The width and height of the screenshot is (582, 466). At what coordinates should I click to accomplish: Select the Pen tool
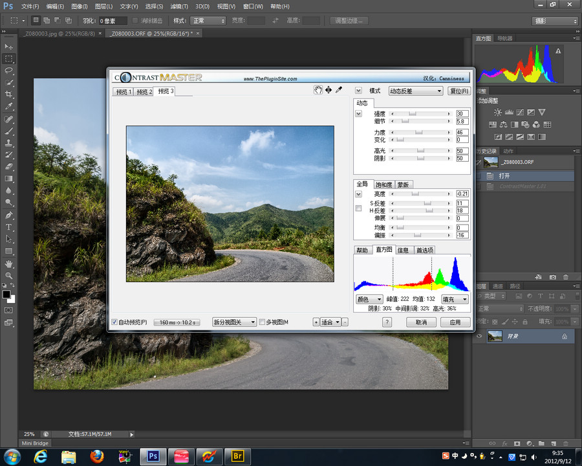(9, 216)
